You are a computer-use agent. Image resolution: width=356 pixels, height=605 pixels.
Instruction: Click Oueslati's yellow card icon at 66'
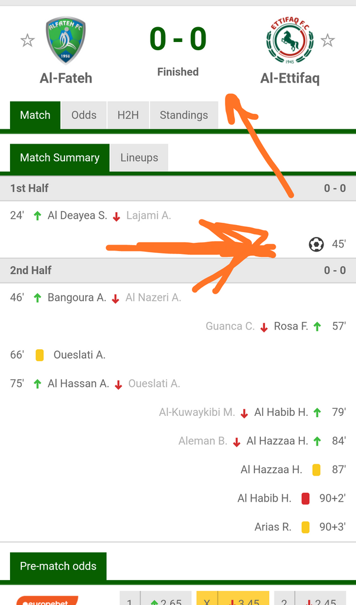pyautogui.click(x=40, y=355)
